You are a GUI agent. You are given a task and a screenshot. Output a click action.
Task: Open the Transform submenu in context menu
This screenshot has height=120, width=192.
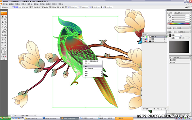click(x=92, y=71)
